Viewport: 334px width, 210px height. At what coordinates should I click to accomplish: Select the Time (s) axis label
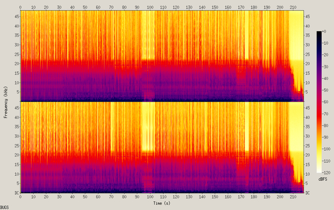[x=162, y=203]
